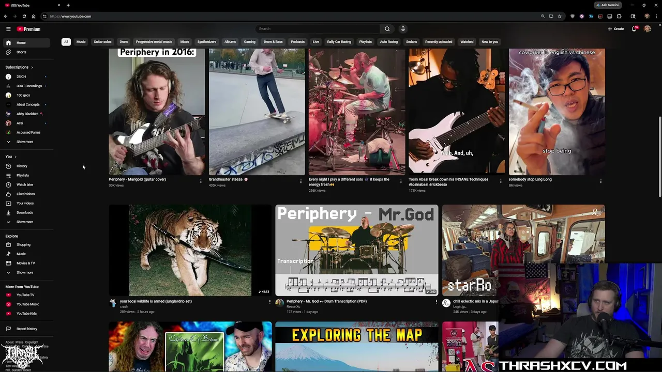The image size is (662, 372).
Task: Open the Periphery Marigold guitar cover short
Action: pyautogui.click(x=157, y=112)
